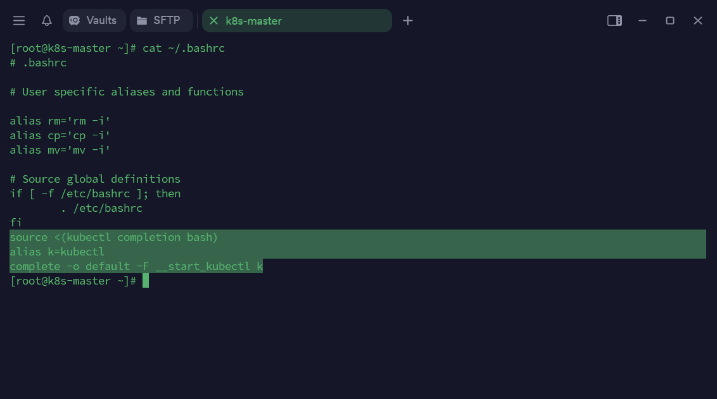717x399 pixels.
Task: Close the k8s-master tab with its X
Action: point(213,21)
